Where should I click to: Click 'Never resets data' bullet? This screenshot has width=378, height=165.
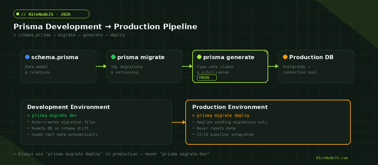tap(214, 128)
